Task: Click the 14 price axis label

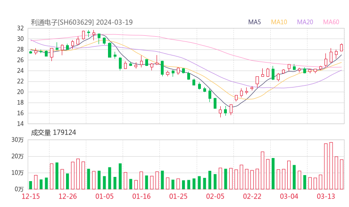Action: click(x=21, y=124)
